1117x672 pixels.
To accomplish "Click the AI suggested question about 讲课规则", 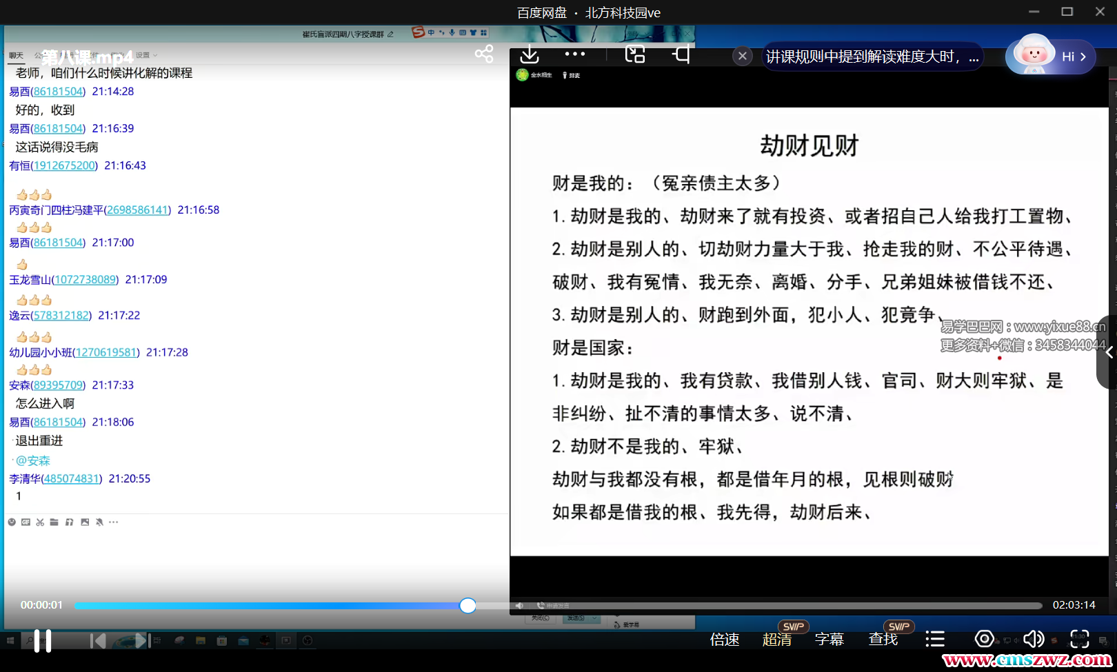I will [x=872, y=57].
